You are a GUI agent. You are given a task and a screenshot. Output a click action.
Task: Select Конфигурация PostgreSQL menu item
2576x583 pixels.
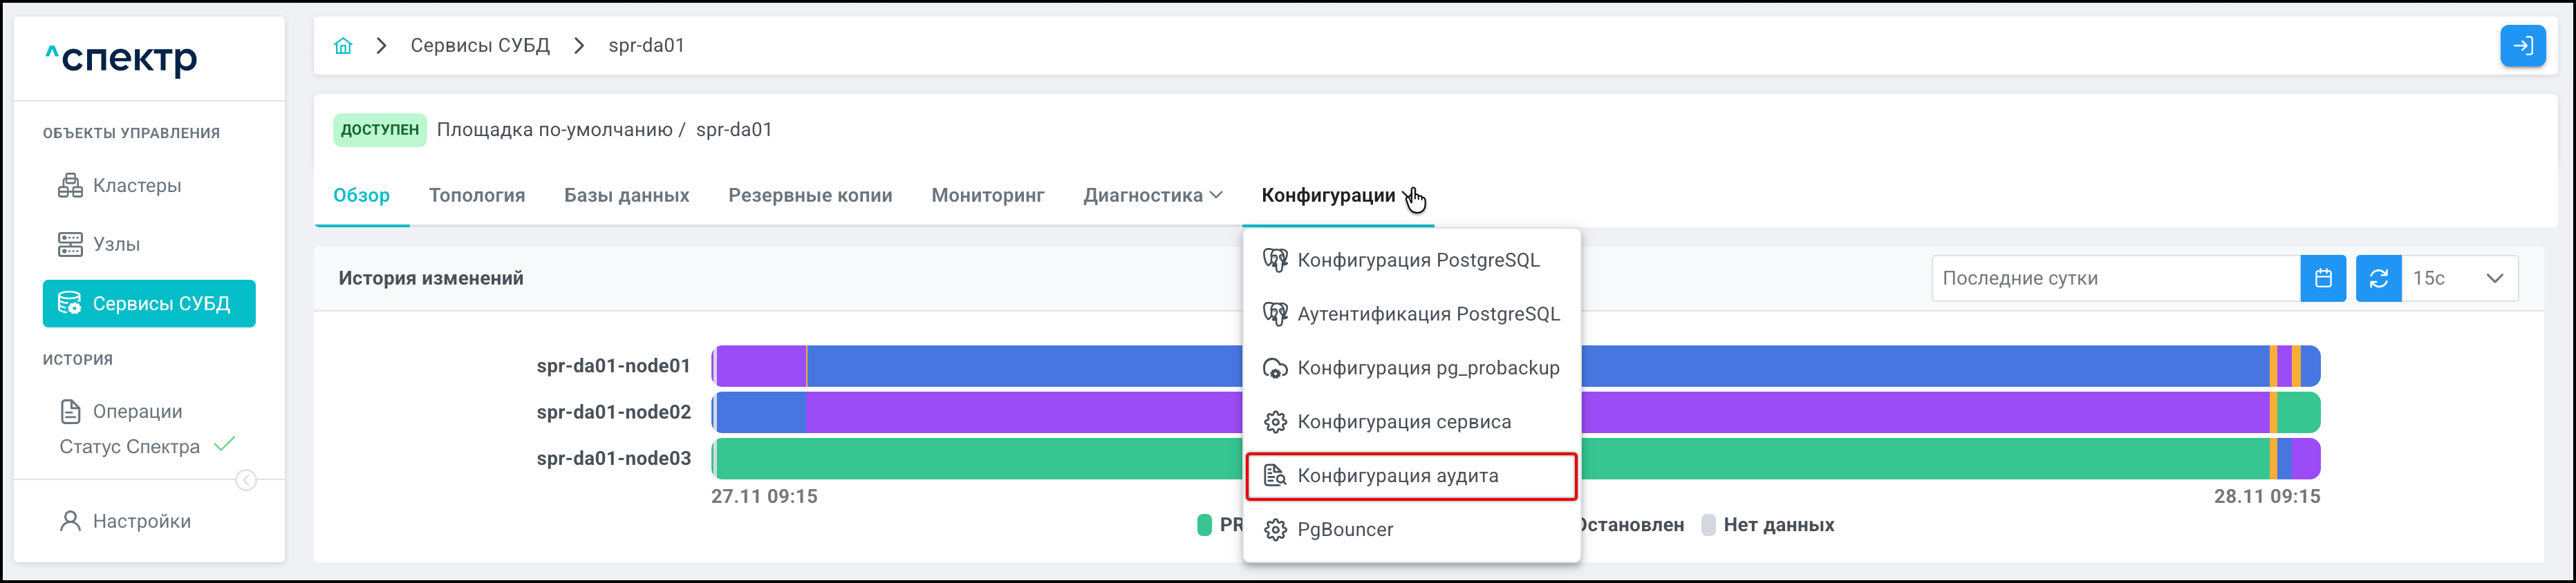coord(1417,260)
